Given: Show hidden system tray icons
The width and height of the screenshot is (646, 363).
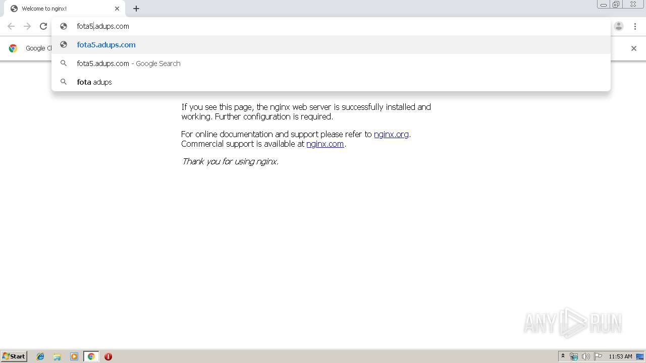Looking at the screenshot, I should tap(563, 356).
